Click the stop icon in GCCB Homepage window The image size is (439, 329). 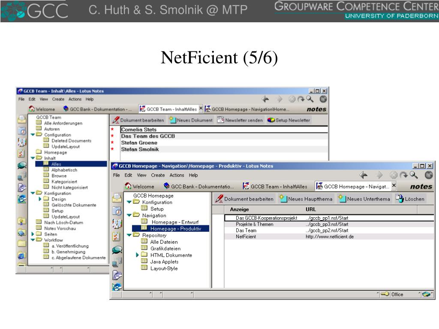click(394, 175)
